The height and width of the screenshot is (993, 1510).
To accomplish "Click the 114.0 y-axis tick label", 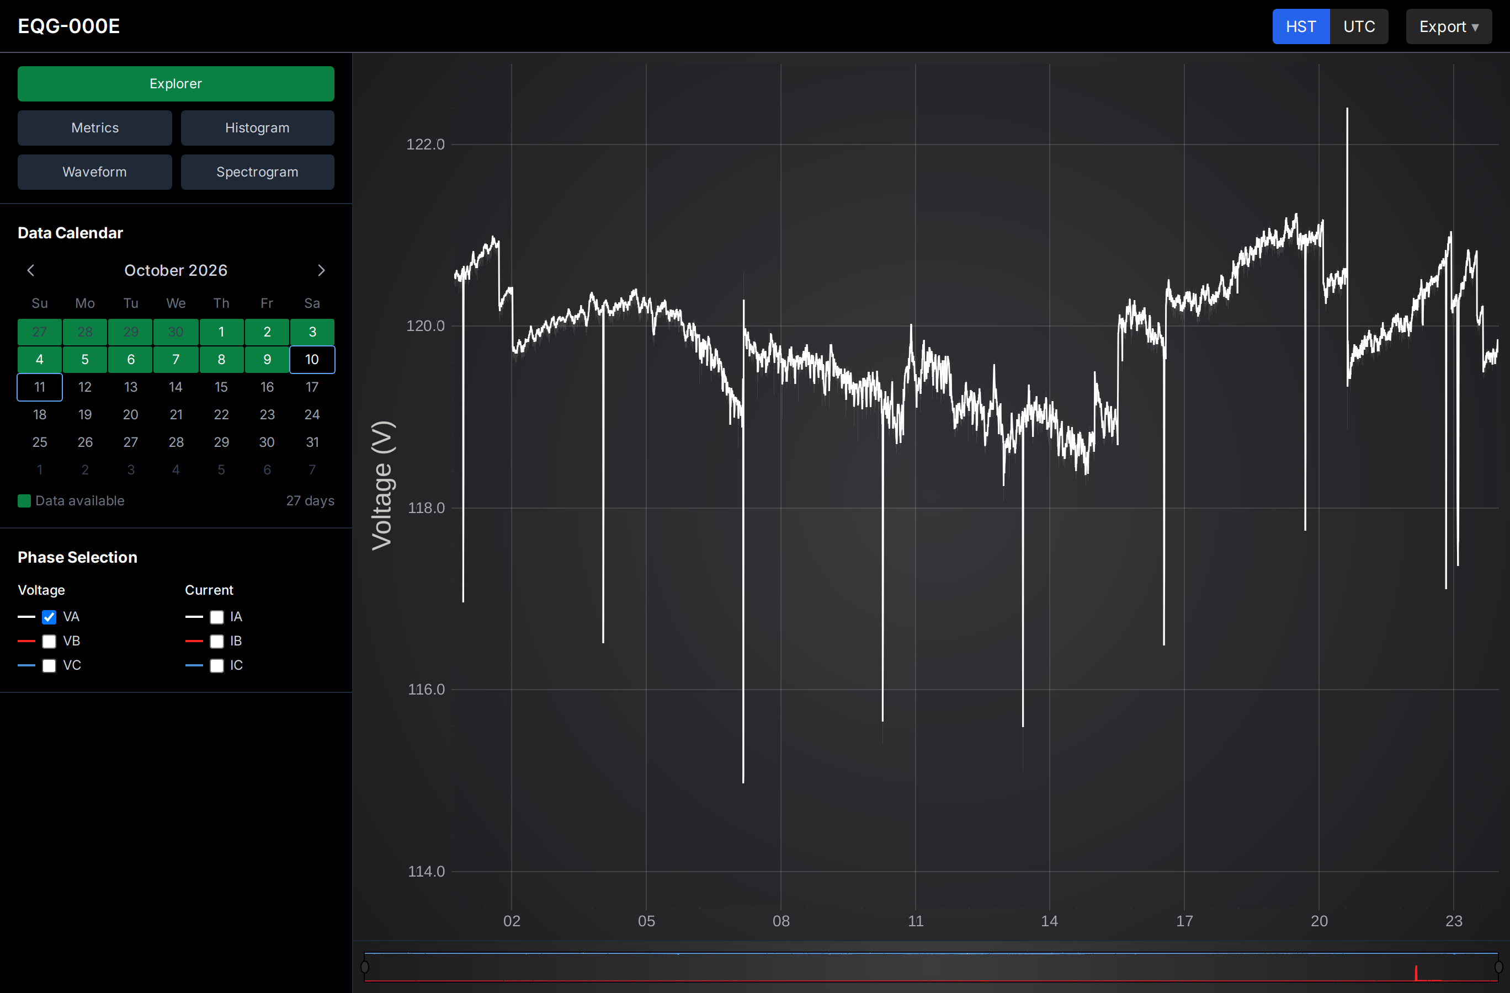I will coord(426,871).
